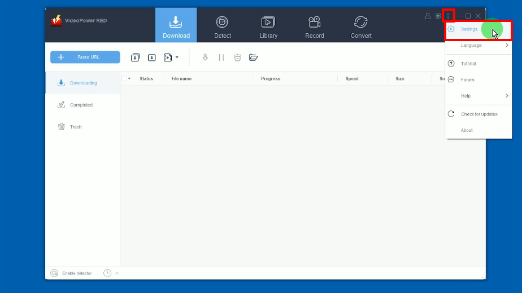Click the three-dot menu icon
Screen dimensions: 522x293
pyautogui.click(x=448, y=16)
